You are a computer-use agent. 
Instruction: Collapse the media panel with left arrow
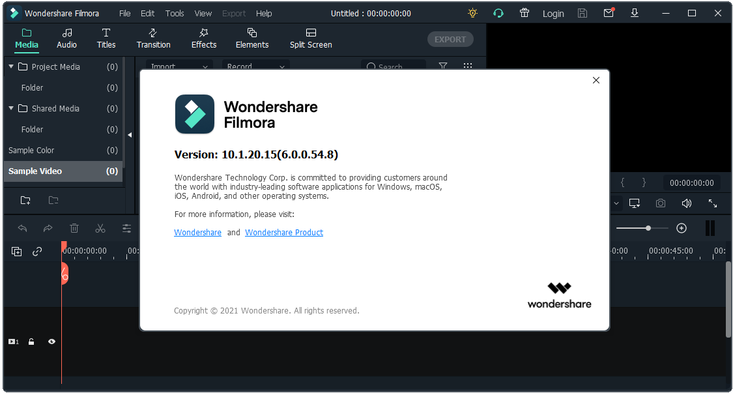(130, 135)
